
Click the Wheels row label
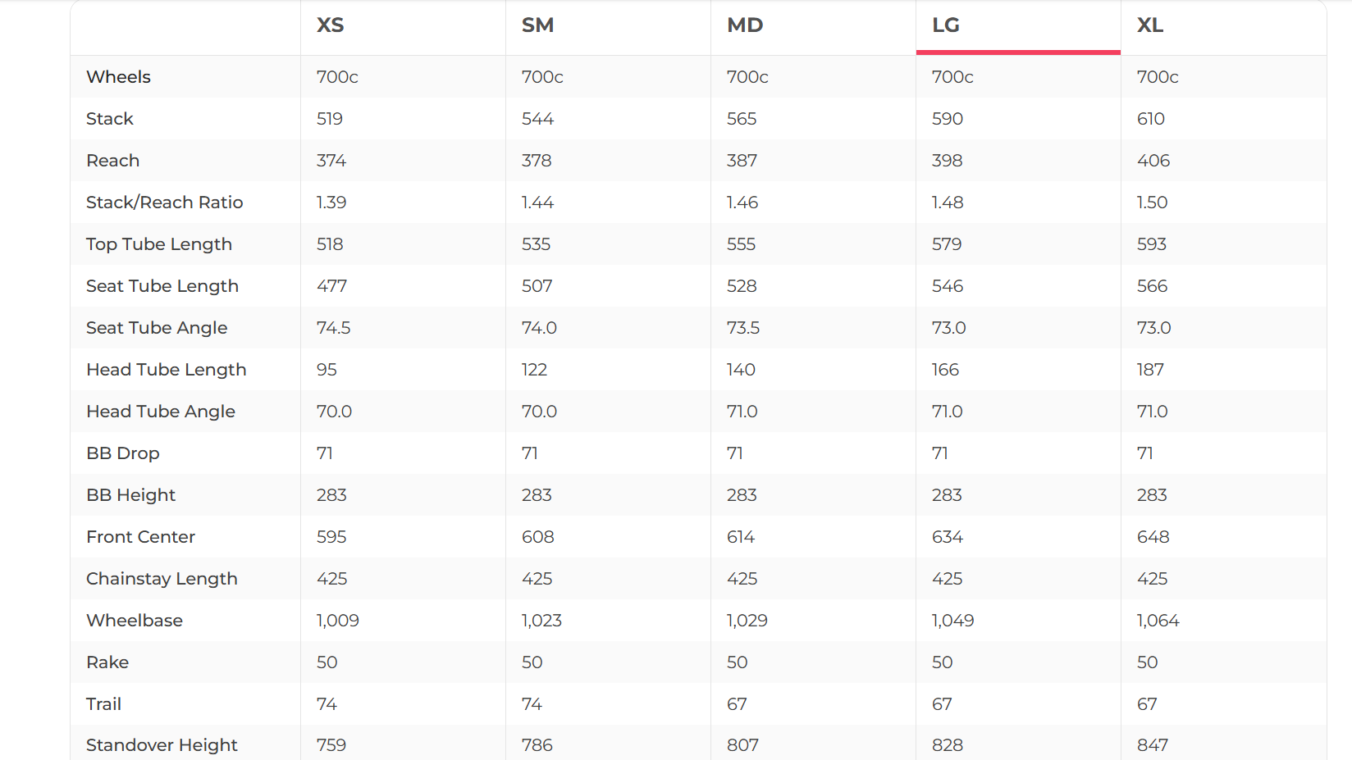[118, 77]
